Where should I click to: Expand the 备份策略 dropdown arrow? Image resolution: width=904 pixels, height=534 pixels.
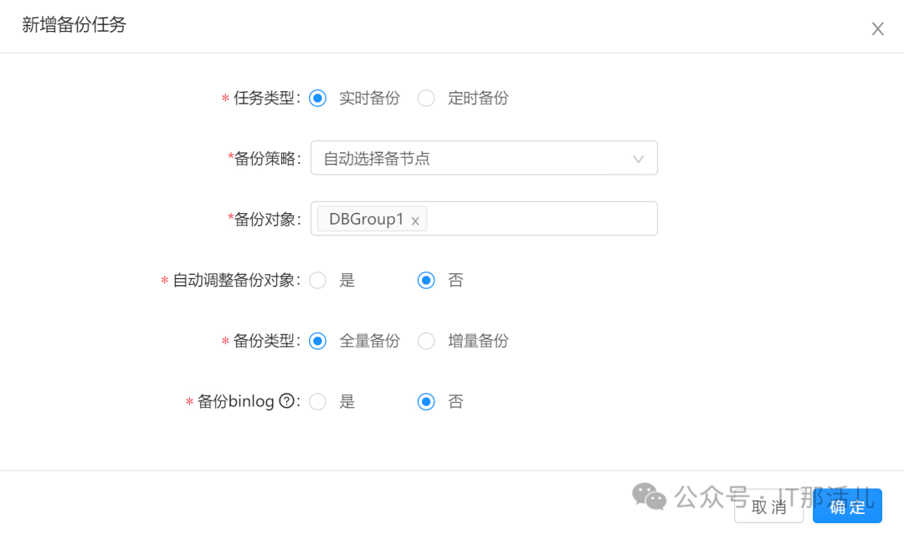pyautogui.click(x=639, y=159)
